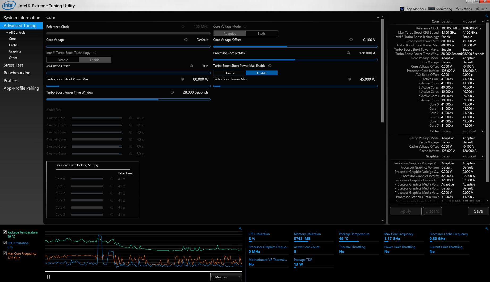The image size is (490, 282).
Task: Click wrench icon above the monitoring graph
Action: [x=240, y=228]
